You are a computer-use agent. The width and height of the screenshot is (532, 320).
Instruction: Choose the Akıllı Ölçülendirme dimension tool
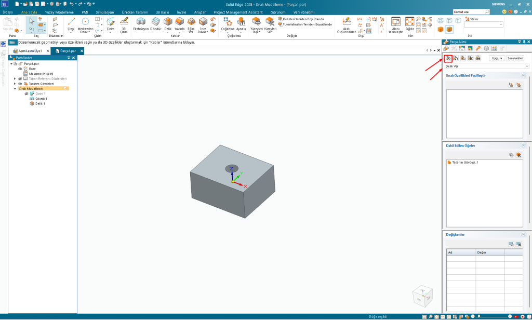click(347, 23)
